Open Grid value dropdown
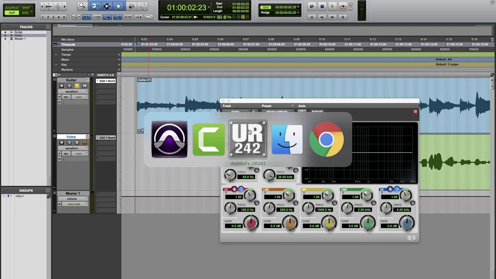496x279 pixels. click(x=298, y=7)
